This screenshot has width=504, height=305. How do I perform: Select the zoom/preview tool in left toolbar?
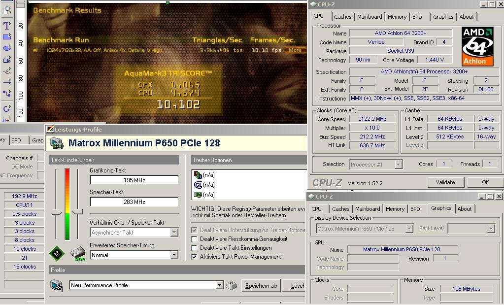(7, 10)
